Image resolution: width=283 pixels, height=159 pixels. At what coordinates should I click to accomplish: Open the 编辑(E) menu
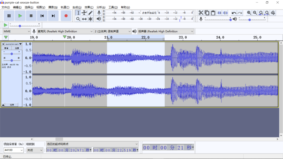[x=17, y=7]
